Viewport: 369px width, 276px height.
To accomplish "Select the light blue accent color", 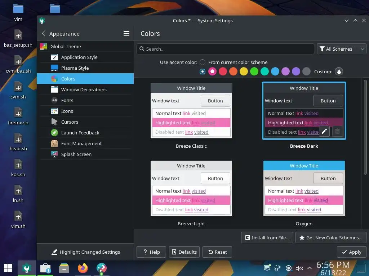I will coord(275,72).
